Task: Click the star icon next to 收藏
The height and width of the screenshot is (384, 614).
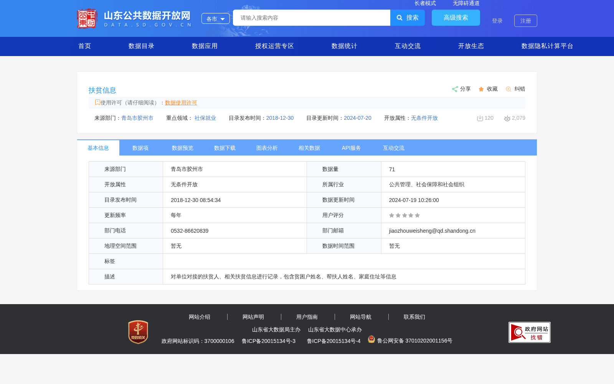Action: click(481, 89)
